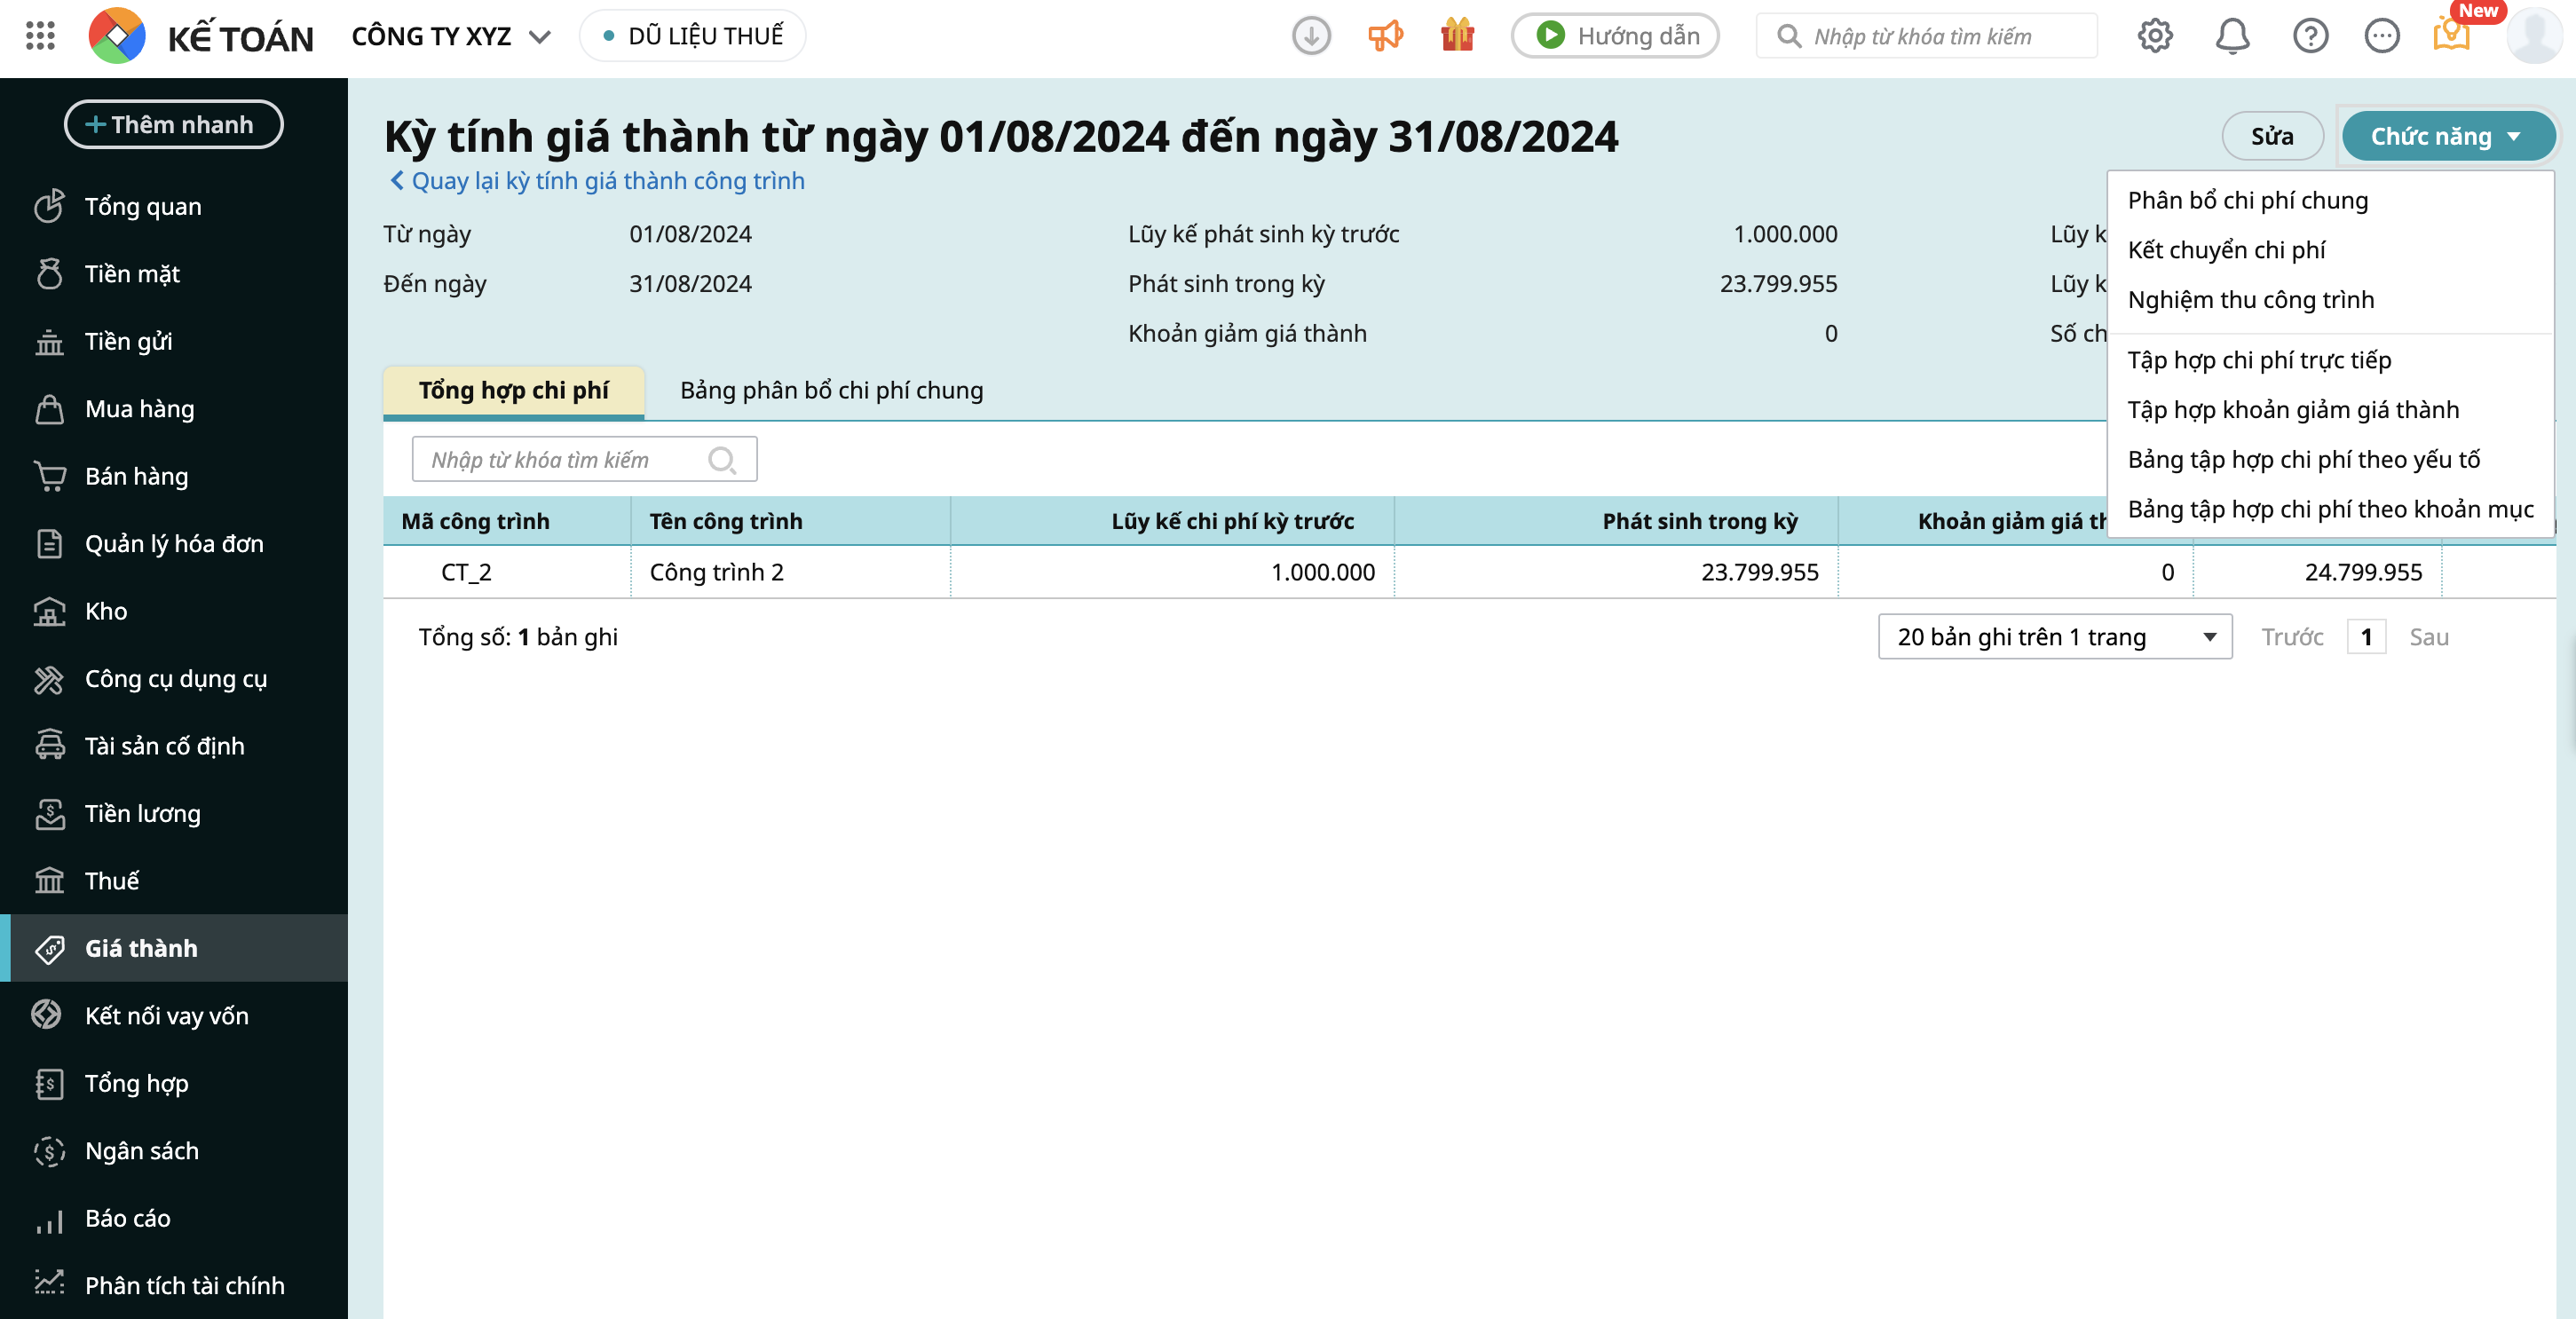Toggle the Chức năng dropdown button
The width and height of the screenshot is (2576, 1319).
coord(2447,136)
